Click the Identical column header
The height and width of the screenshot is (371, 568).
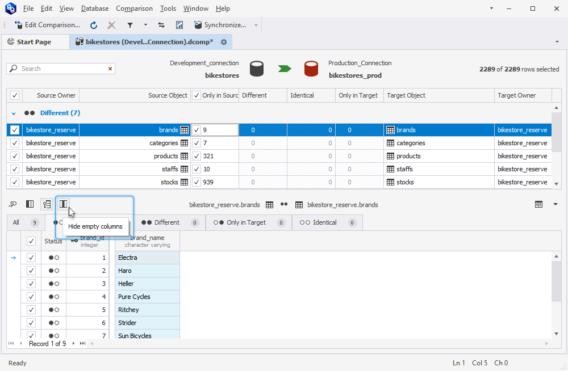click(311, 95)
